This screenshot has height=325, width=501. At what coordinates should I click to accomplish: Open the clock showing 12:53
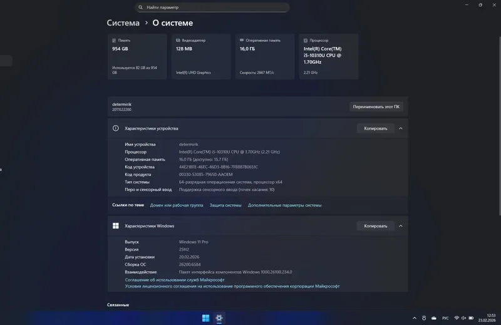point(487,318)
